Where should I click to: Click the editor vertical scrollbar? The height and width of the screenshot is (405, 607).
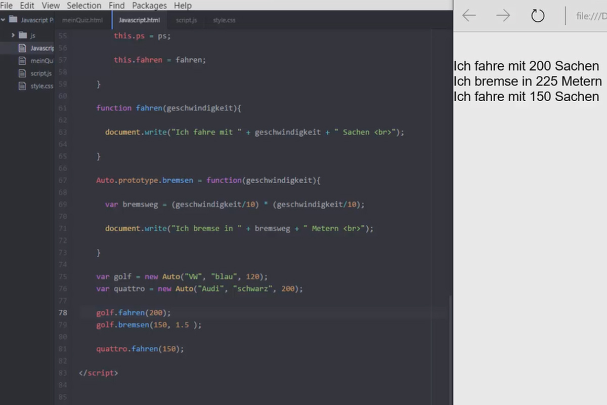tap(450, 349)
